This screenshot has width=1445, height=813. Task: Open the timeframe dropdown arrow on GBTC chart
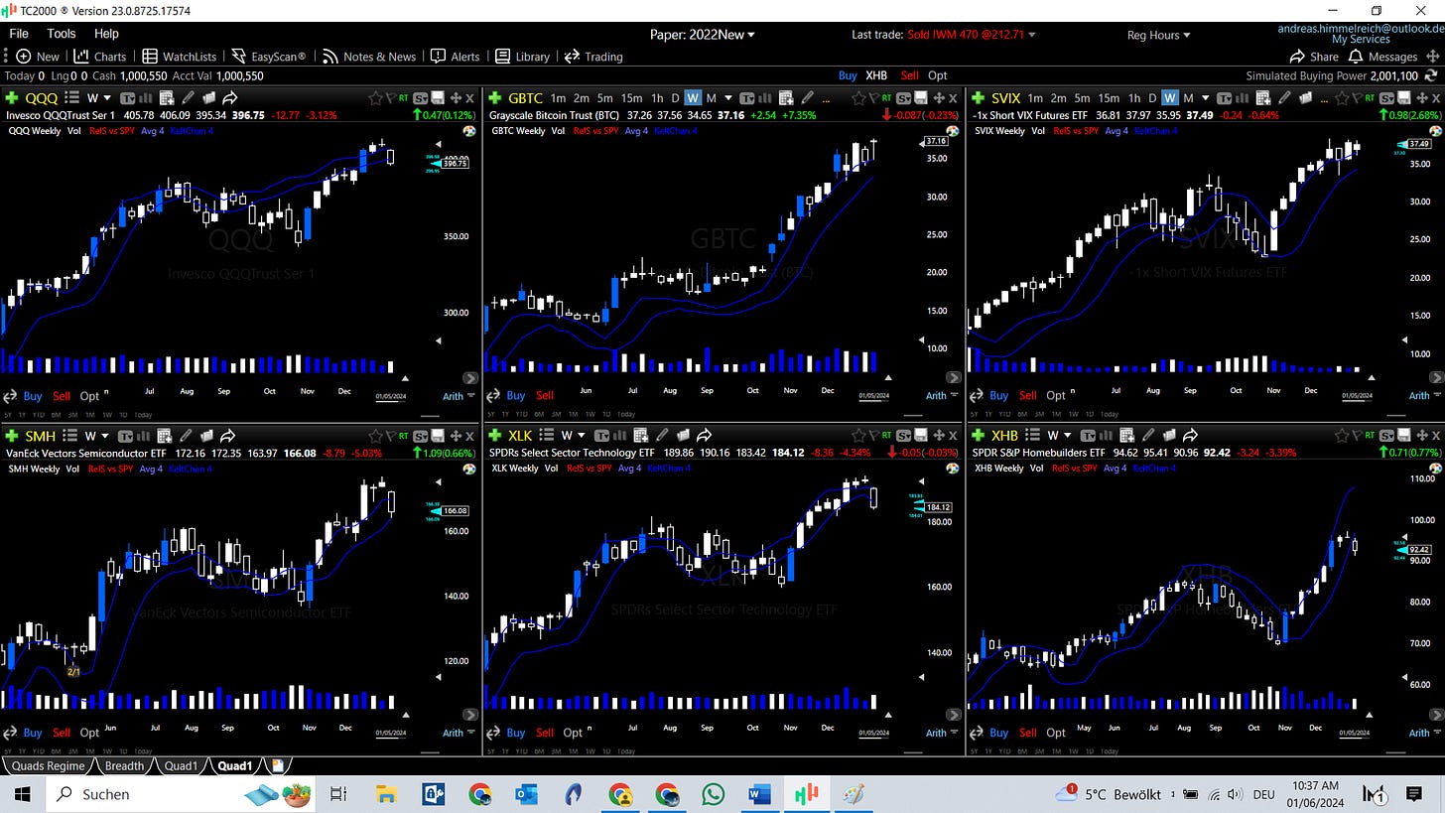727,98
